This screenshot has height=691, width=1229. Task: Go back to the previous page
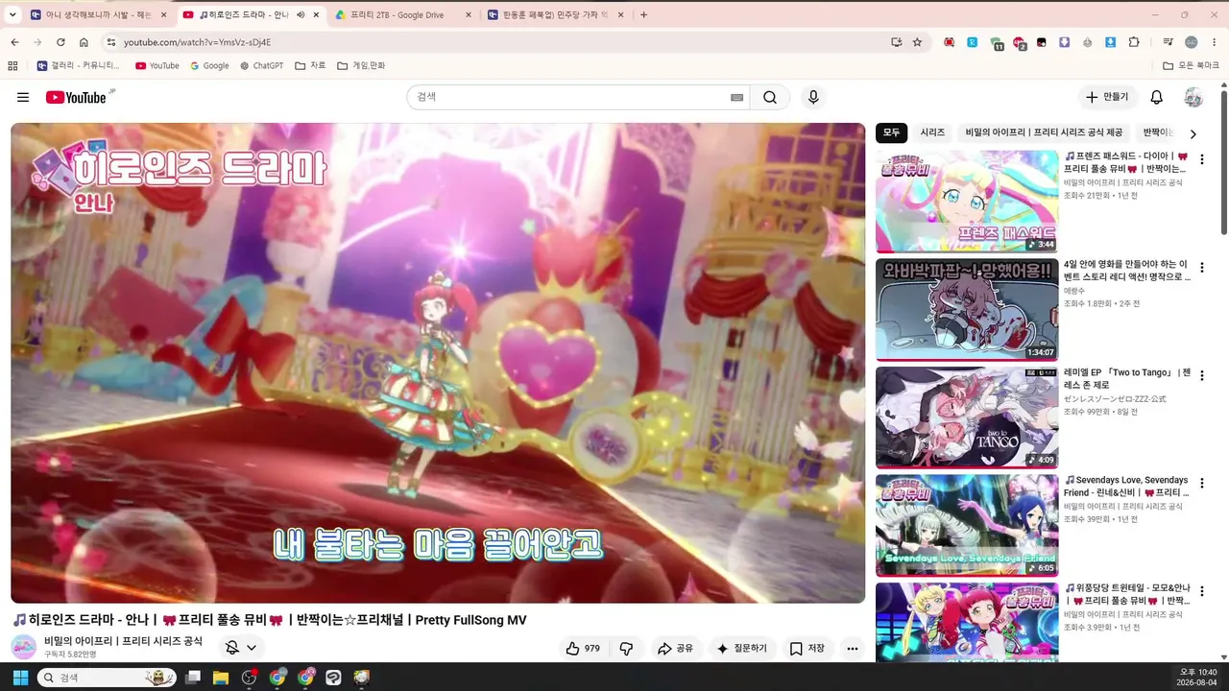point(14,42)
